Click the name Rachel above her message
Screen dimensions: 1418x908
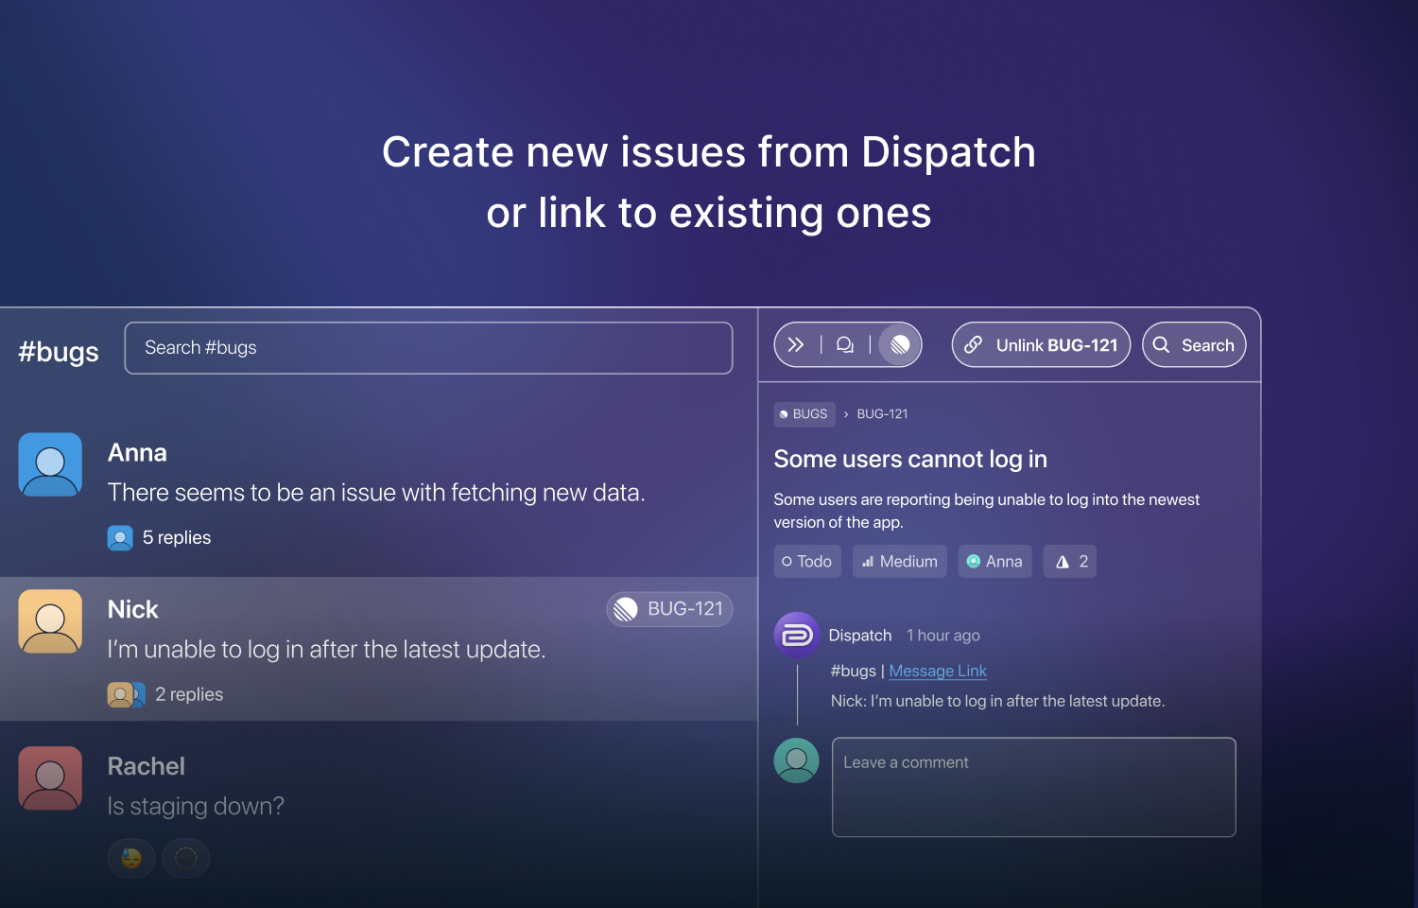(147, 766)
